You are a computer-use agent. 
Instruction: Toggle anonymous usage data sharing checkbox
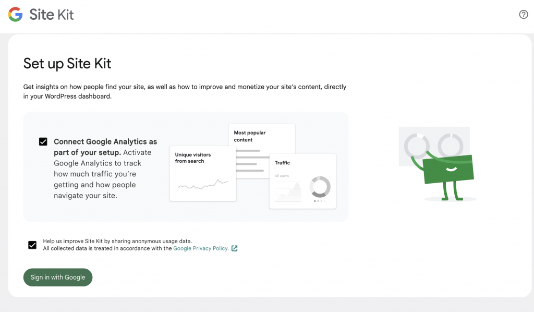(x=32, y=245)
